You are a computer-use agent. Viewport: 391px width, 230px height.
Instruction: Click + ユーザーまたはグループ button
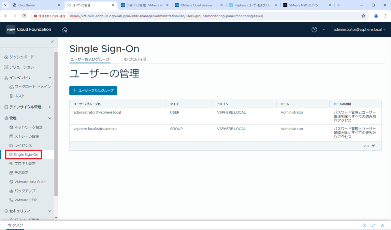coord(93,90)
